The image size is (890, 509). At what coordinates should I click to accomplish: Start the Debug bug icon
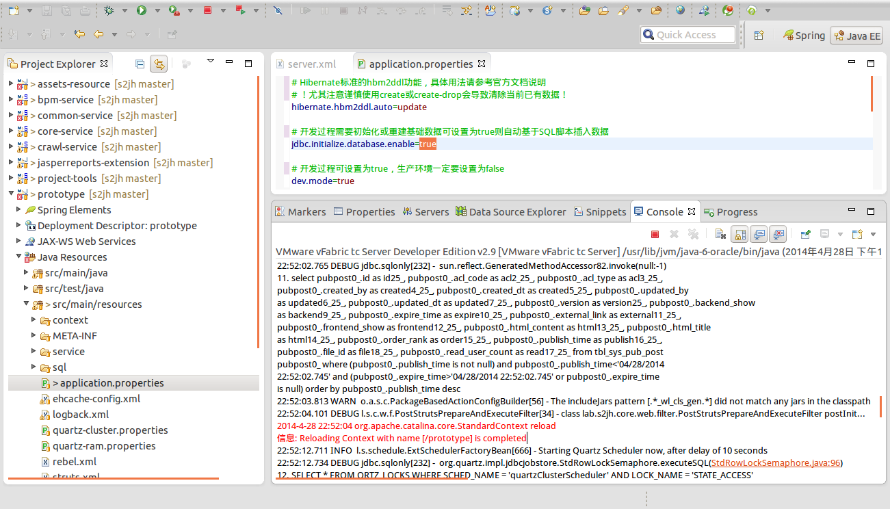pyautogui.click(x=109, y=10)
